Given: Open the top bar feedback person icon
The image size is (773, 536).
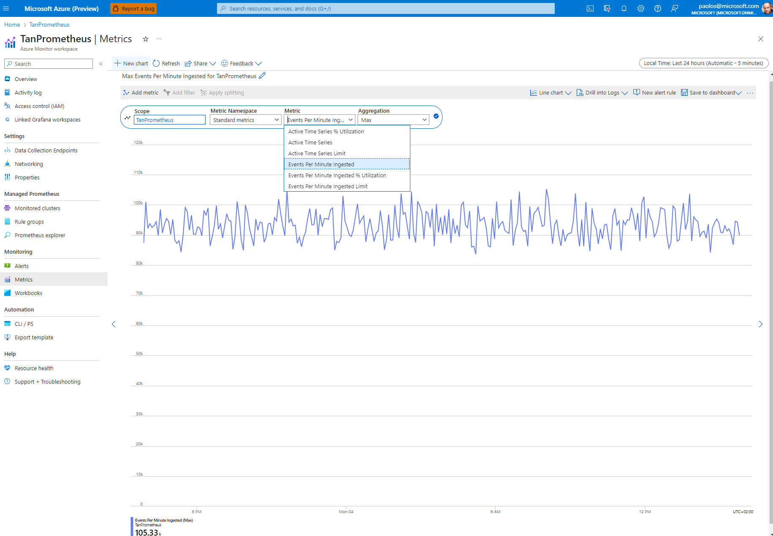Looking at the screenshot, I should point(675,8).
